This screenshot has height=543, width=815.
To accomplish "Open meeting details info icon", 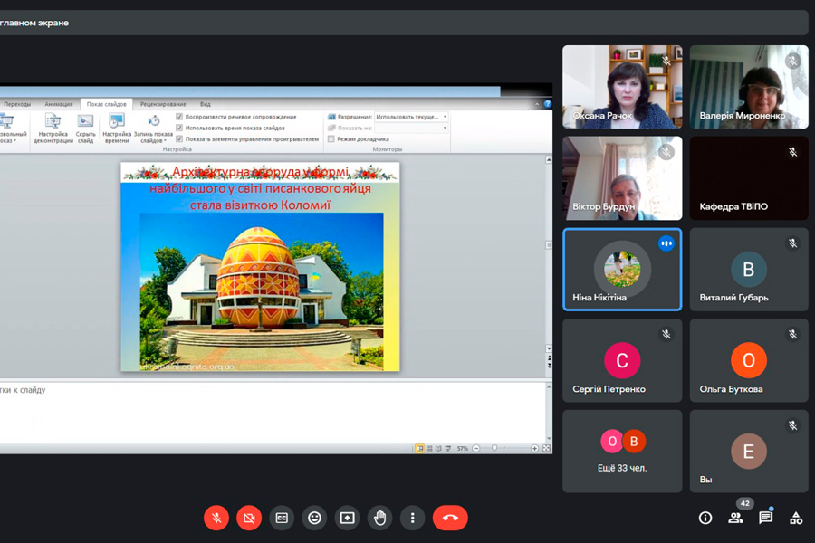I will (x=705, y=518).
